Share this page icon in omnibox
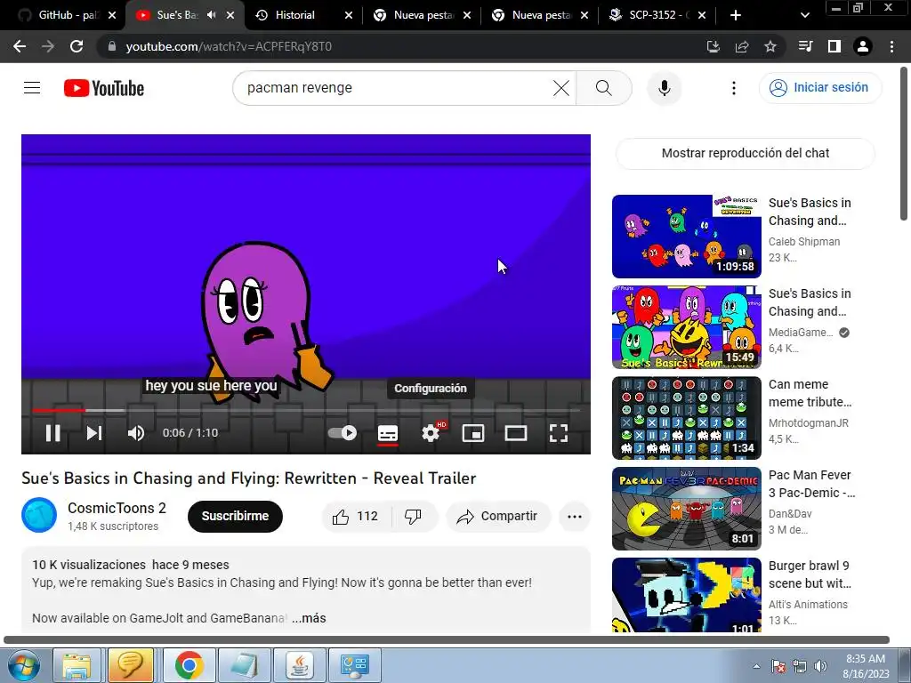The width and height of the screenshot is (911, 683). [741, 46]
